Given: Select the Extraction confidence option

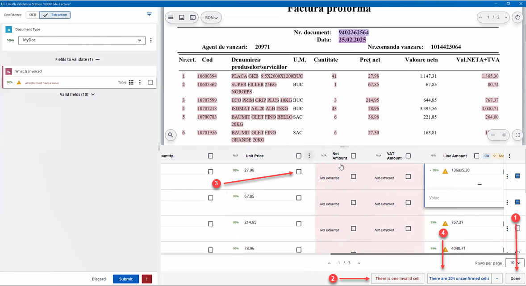Looking at the screenshot, I should click(x=55, y=15).
